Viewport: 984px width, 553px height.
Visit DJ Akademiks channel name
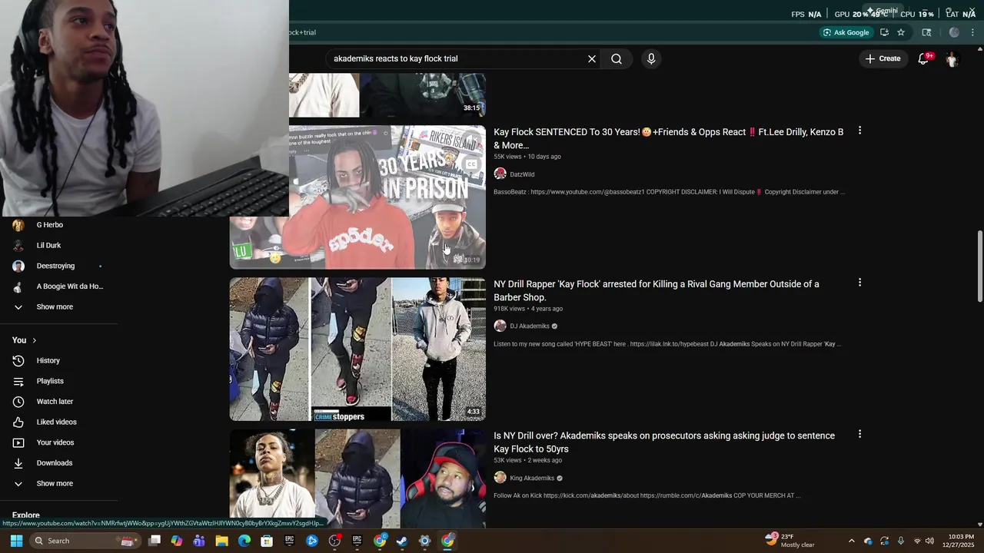pyautogui.click(x=530, y=326)
